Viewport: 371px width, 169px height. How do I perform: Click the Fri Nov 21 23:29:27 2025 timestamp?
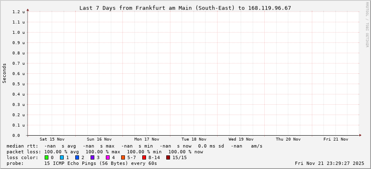point(329,163)
